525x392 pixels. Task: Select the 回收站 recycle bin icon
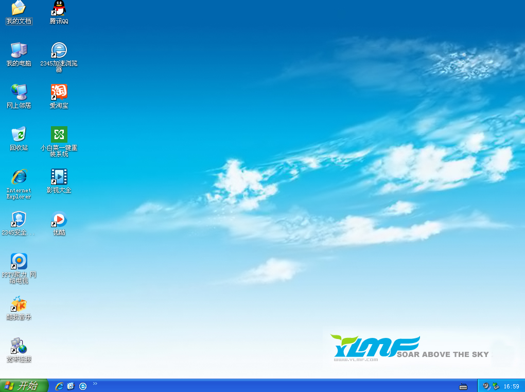(x=19, y=134)
